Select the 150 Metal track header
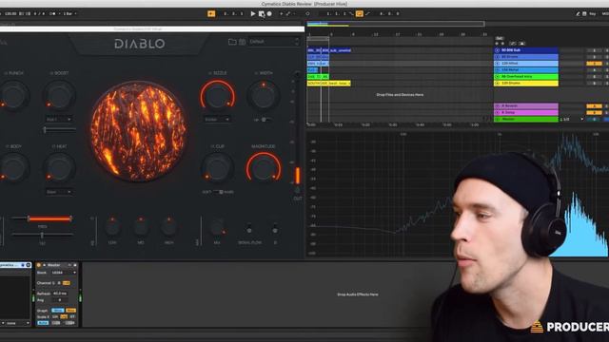The width and height of the screenshot is (609, 342). click(526, 69)
